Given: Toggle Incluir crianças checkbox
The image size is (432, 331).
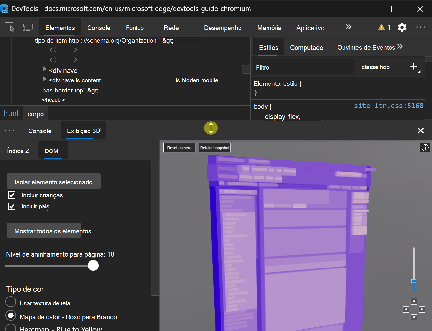Looking at the screenshot, I should (12, 195).
